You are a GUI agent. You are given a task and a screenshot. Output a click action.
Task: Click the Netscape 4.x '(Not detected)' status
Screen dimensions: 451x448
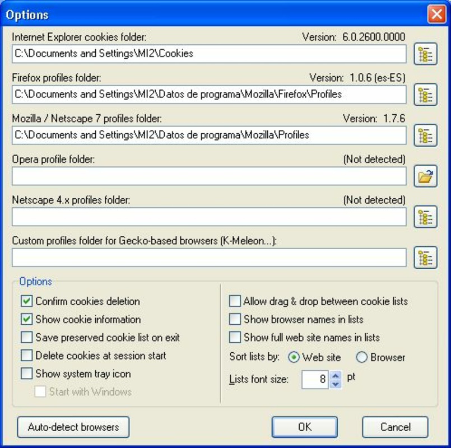(374, 200)
